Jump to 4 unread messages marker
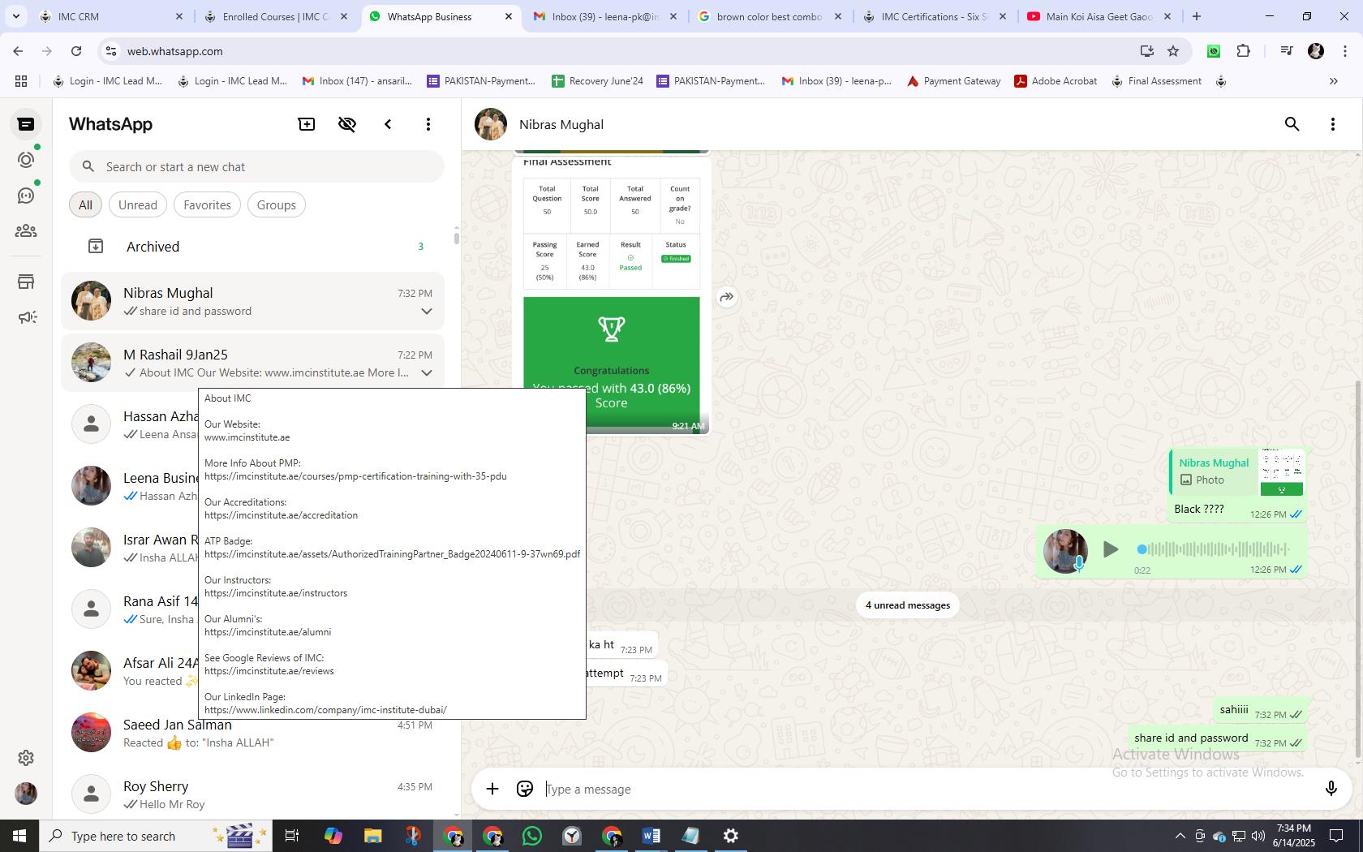The height and width of the screenshot is (852, 1363). 908,605
